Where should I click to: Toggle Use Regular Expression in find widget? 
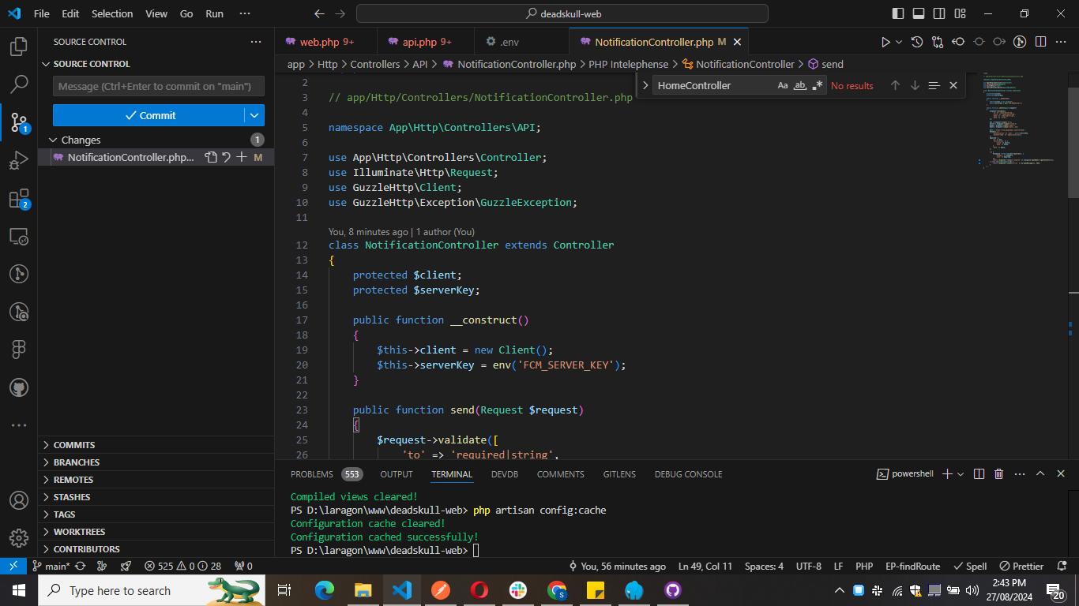(x=817, y=85)
